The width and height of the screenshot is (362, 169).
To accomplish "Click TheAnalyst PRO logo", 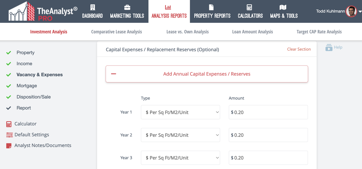I will [43, 11].
